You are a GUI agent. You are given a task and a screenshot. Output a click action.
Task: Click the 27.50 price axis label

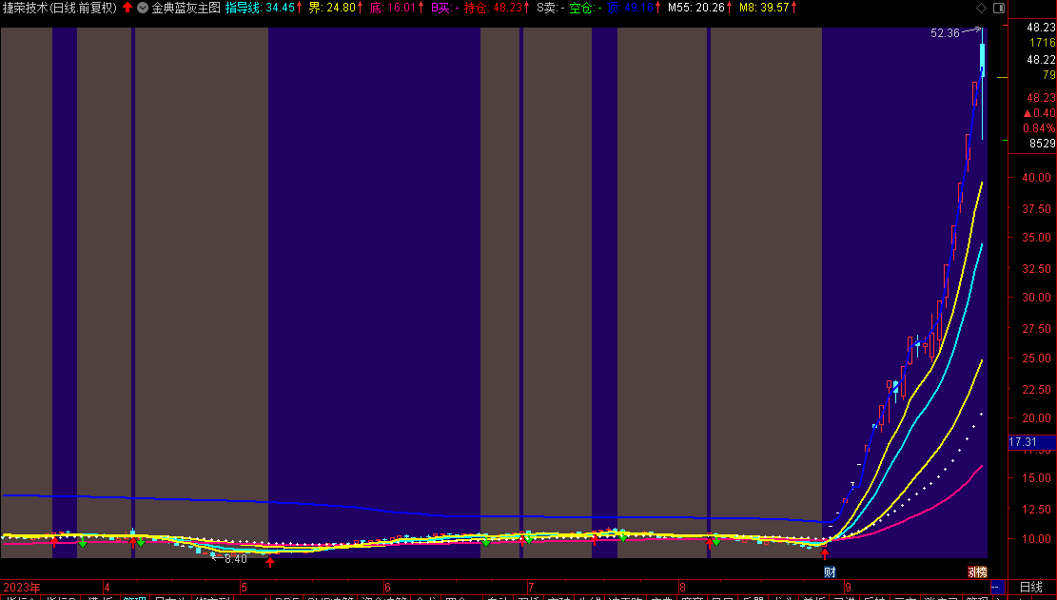[x=1037, y=329]
